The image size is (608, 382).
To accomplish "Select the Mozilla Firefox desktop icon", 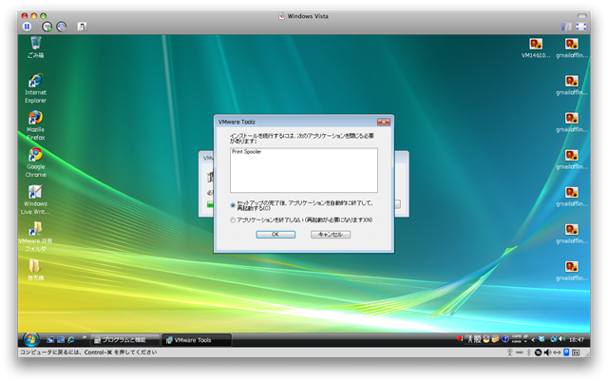I will [36, 125].
